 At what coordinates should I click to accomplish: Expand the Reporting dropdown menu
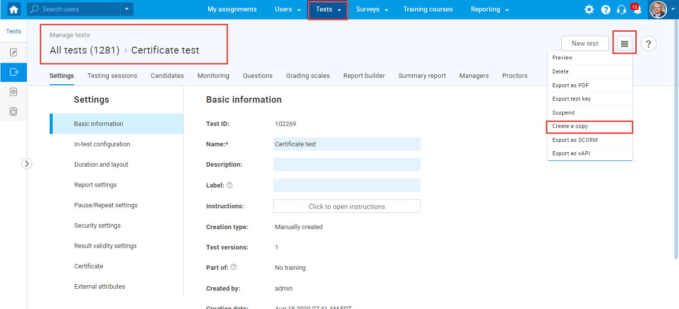pos(490,9)
